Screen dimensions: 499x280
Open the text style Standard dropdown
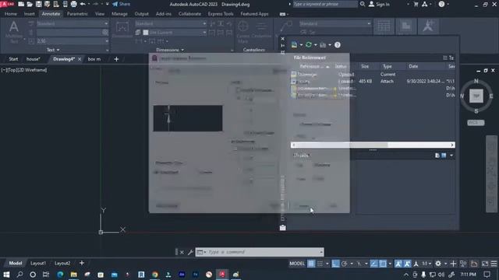point(73,23)
